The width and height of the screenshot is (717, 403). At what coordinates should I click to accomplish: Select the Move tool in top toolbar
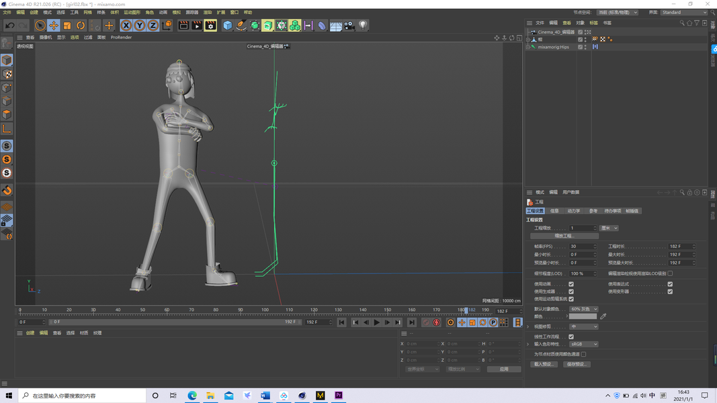point(54,26)
